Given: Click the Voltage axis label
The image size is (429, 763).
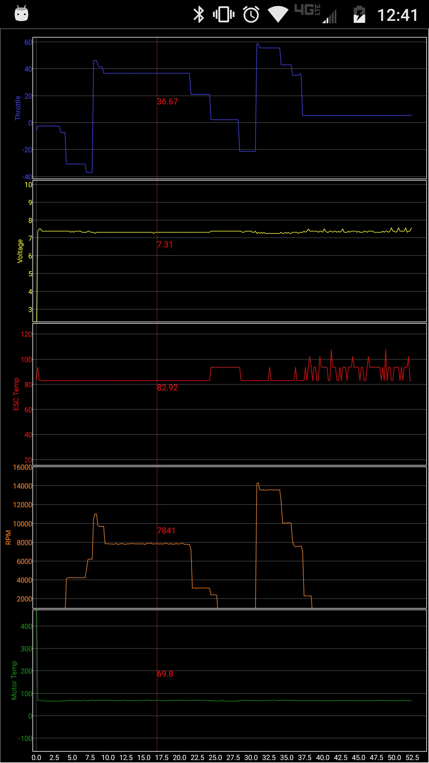Looking at the screenshot, I should (x=20, y=251).
